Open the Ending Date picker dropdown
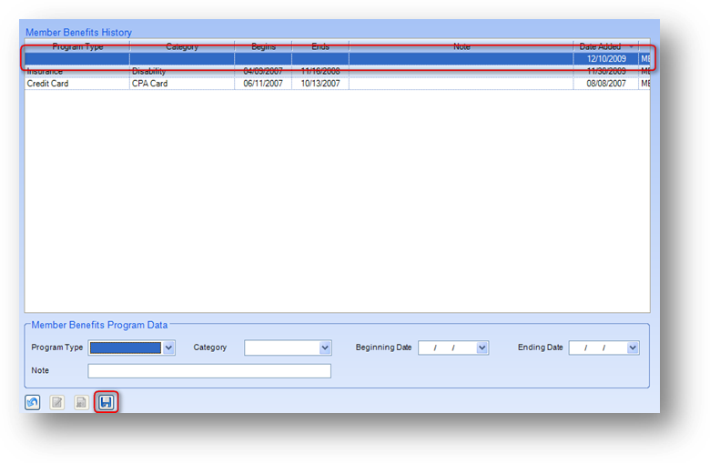The image size is (710, 463). pos(633,348)
